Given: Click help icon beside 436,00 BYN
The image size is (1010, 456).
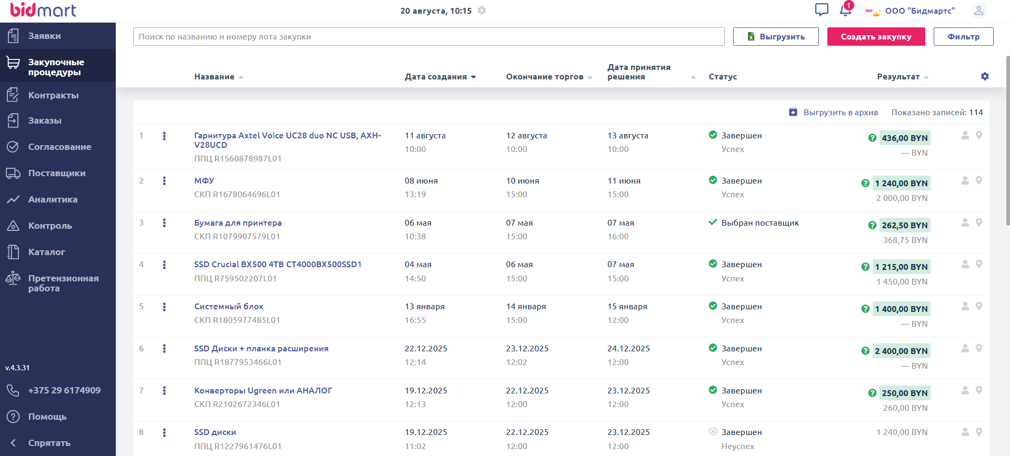Looking at the screenshot, I should pyautogui.click(x=872, y=138).
